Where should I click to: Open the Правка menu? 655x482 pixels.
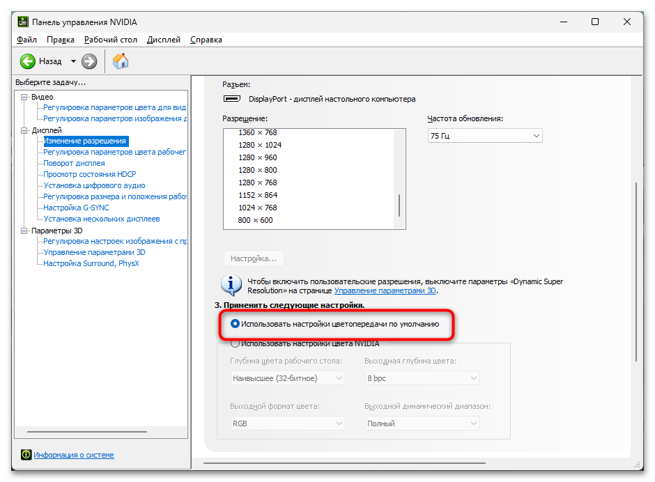(x=61, y=40)
